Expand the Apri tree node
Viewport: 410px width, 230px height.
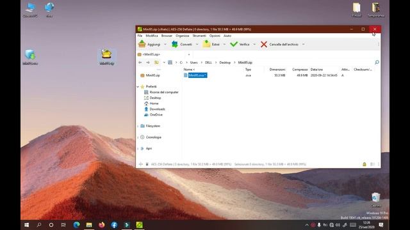[x=138, y=148]
